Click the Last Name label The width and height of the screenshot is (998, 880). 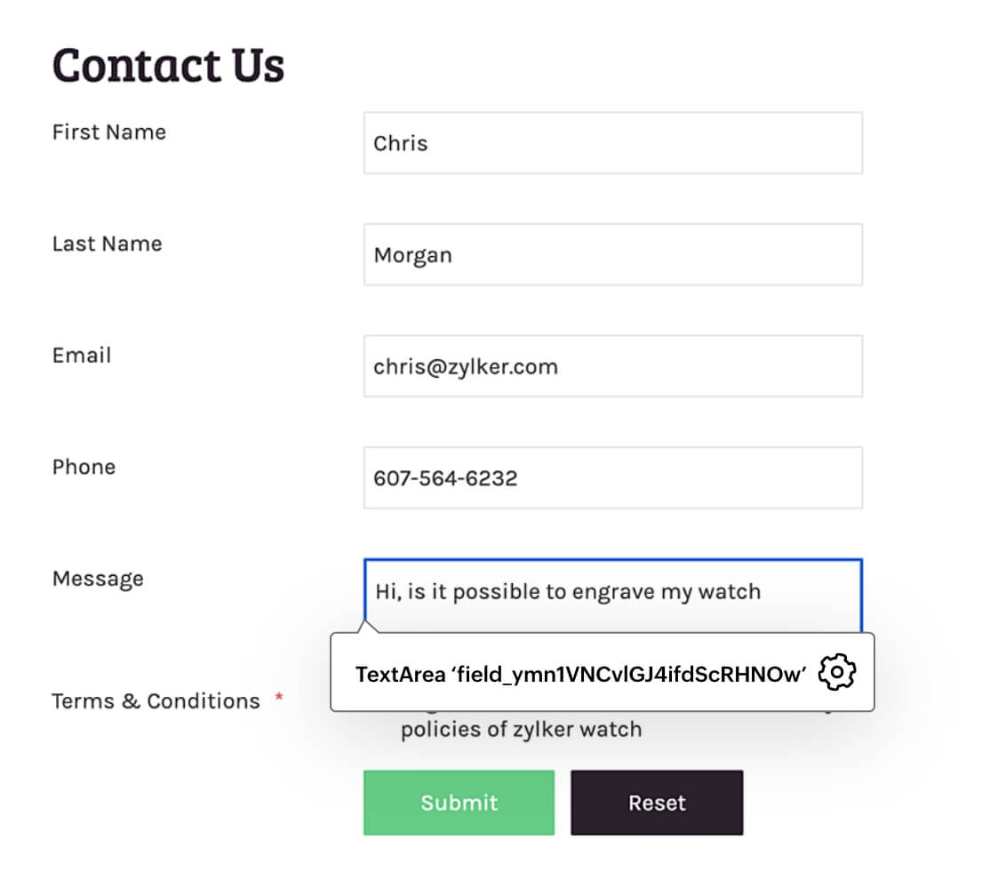[108, 244]
